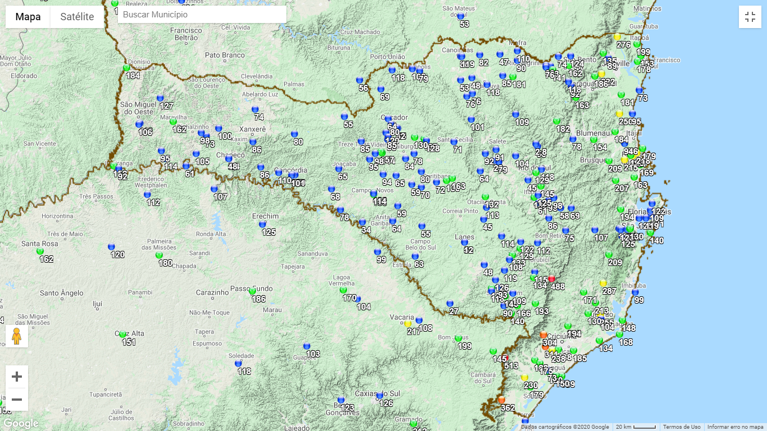Viewport: 767px width, 431px height.
Task: Open the green marker 151 near Cruz Alta
Action: pos(122,334)
